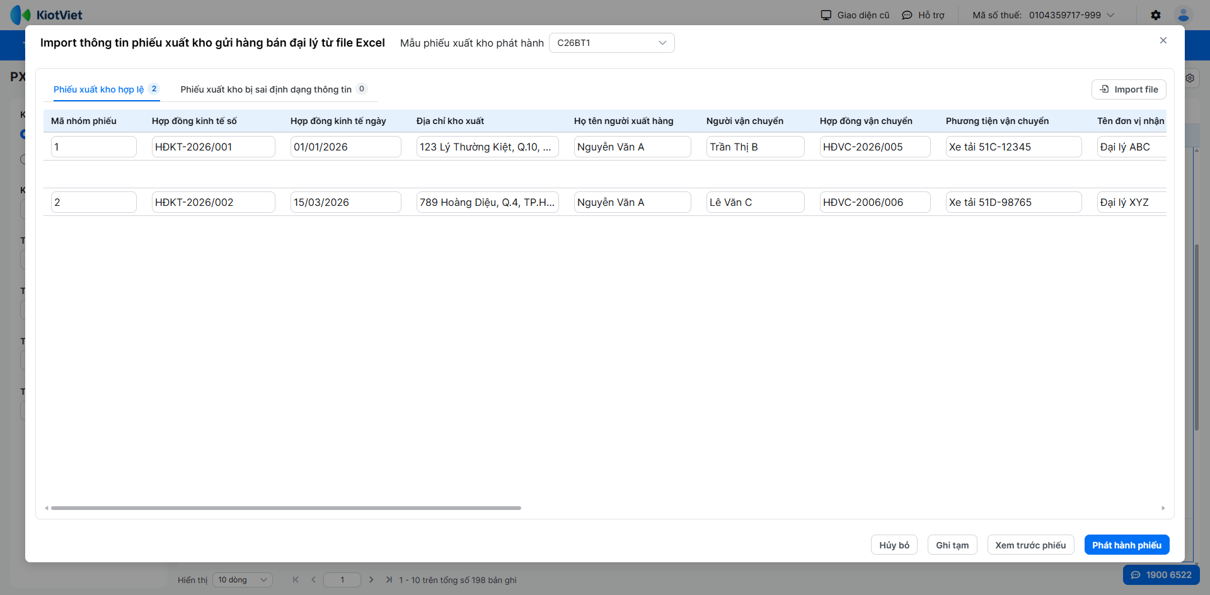Edit group code field with value 2
The height and width of the screenshot is (595, 1210).
(94, 202)
